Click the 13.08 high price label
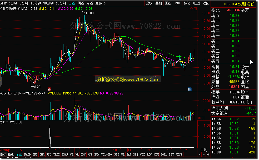Viewport: 259px width, 160px height. (x=89, y=13)
